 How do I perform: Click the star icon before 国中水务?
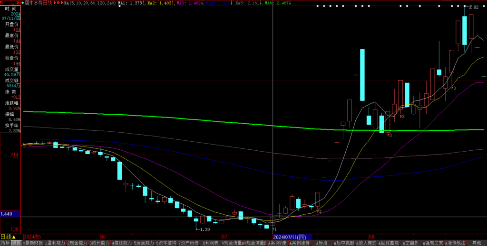coord(22,3)
